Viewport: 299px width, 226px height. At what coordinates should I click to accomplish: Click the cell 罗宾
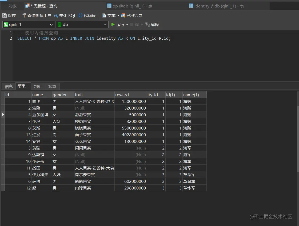(x=42, y=142)
